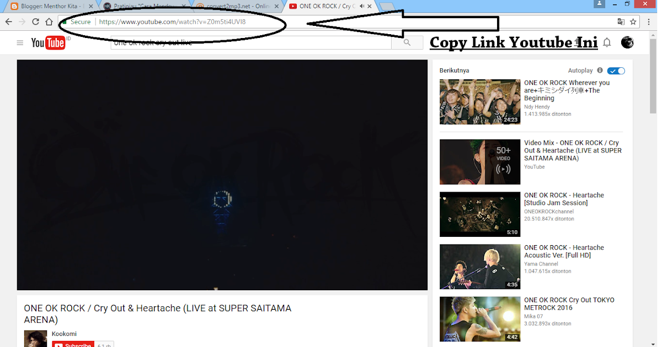
Task: Bookmark this page with the star icon
Action: [x=633, y=22]
